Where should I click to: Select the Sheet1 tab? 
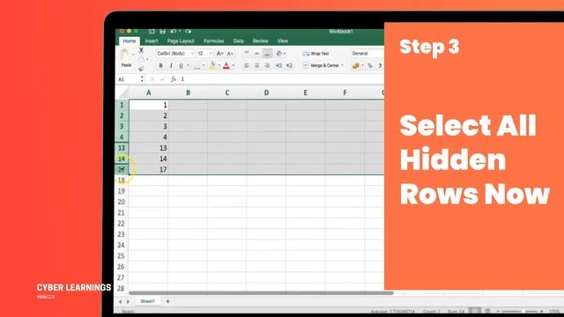[147, 301]
